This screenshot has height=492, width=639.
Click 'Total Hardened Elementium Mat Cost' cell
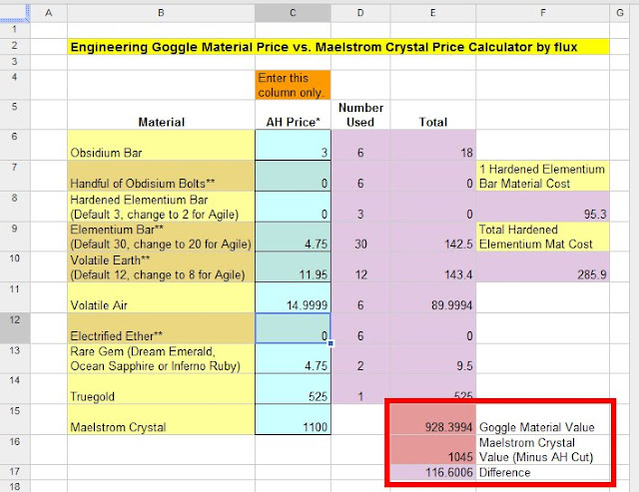pos(542,237)
